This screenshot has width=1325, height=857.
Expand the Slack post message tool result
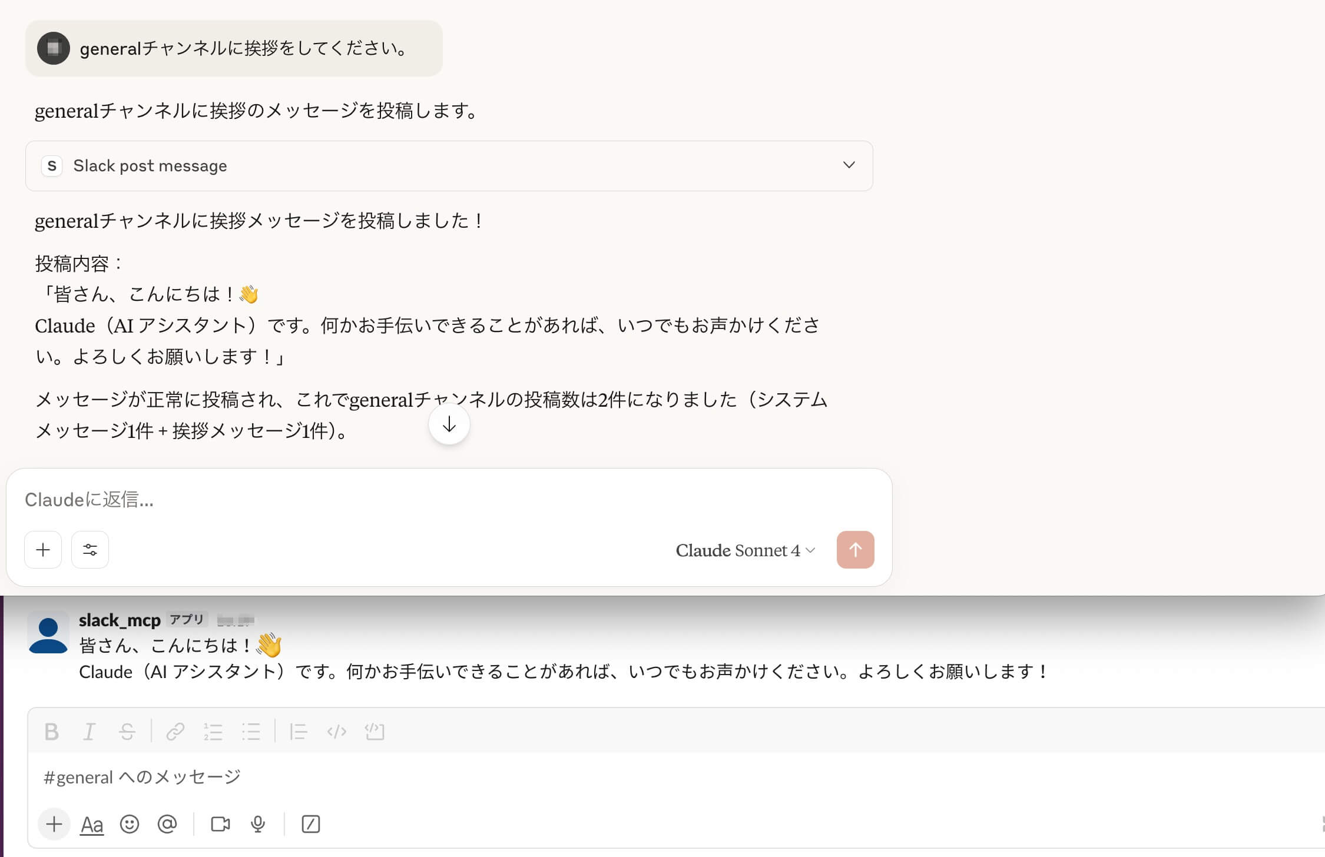(x=849, y=165)
